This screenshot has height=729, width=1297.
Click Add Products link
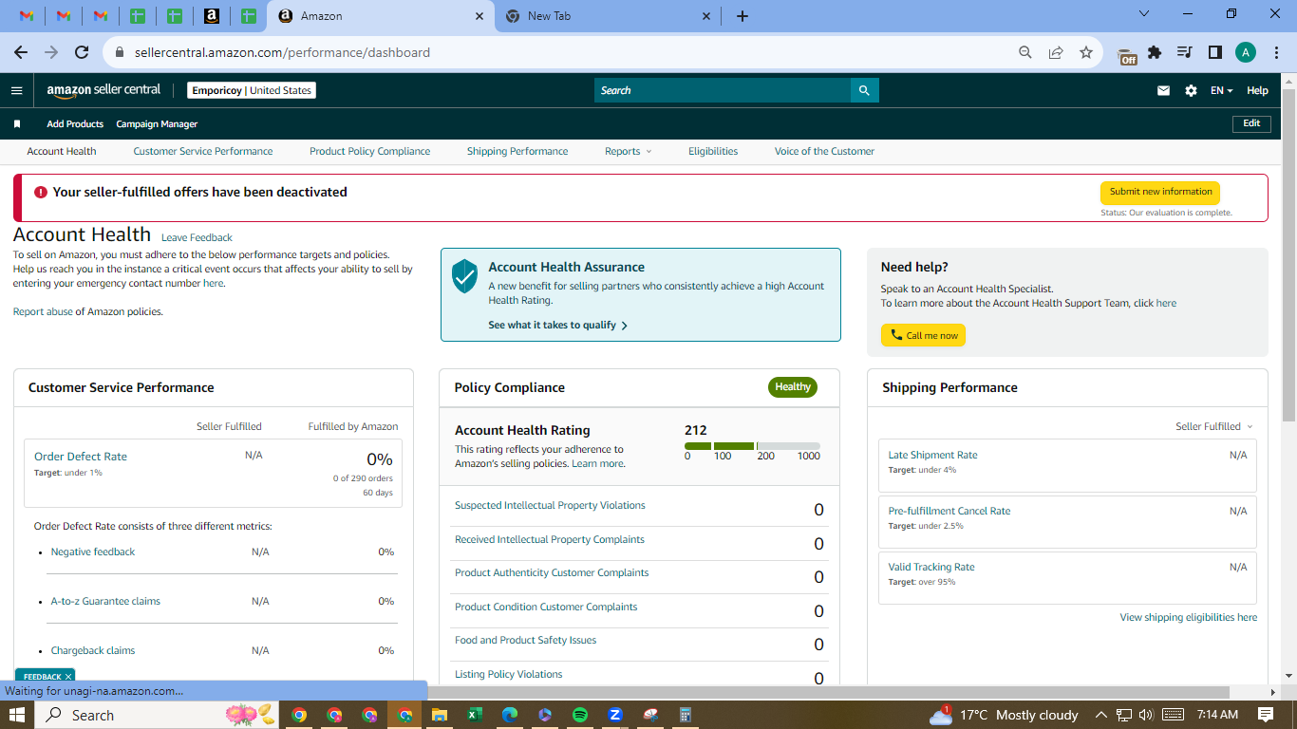75,124
